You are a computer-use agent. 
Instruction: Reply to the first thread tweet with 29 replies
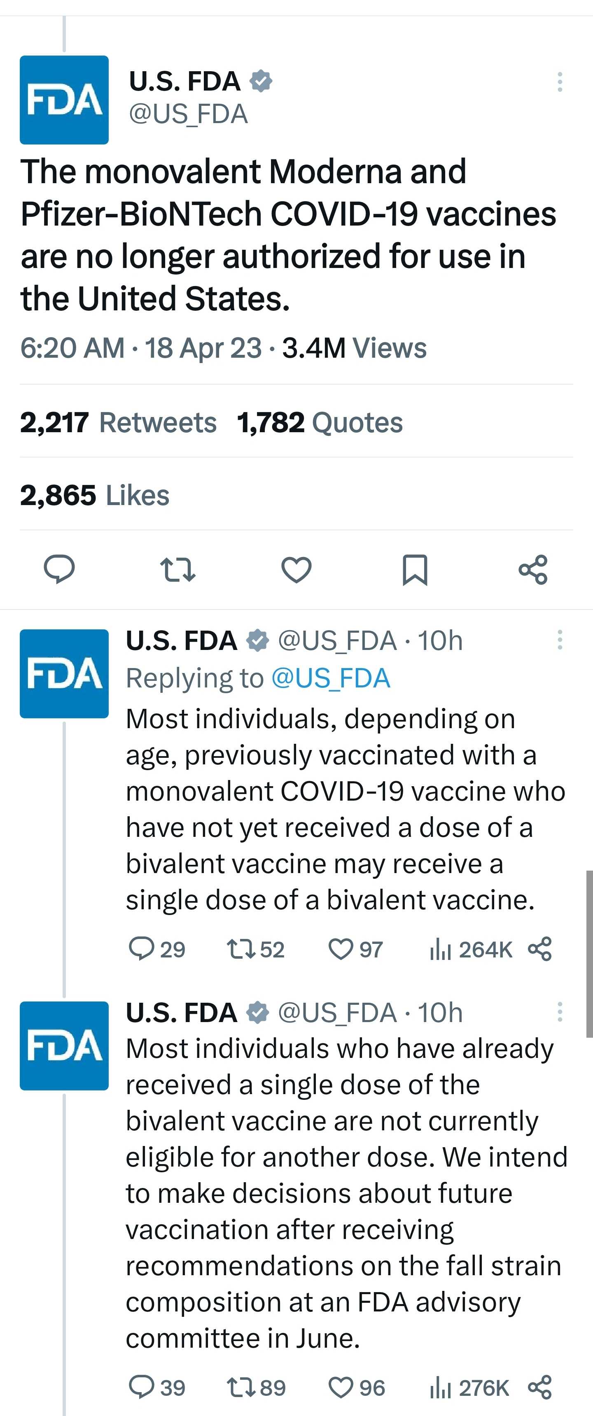[141, 949]
